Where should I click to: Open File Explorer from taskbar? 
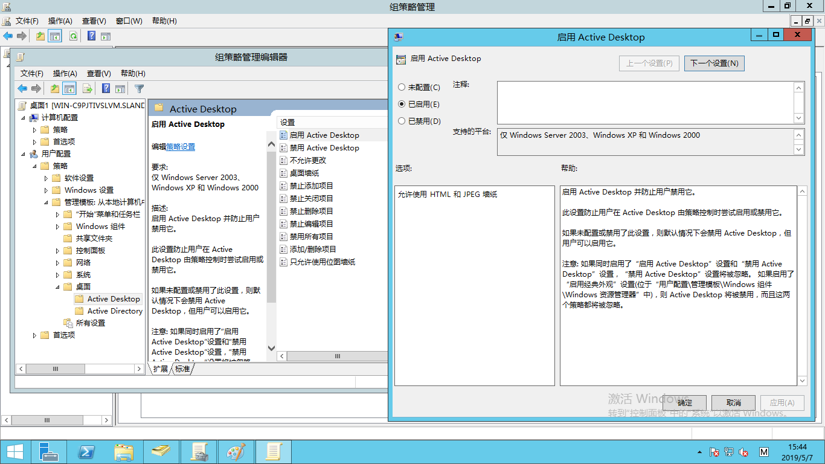click(x=124, y=451)
